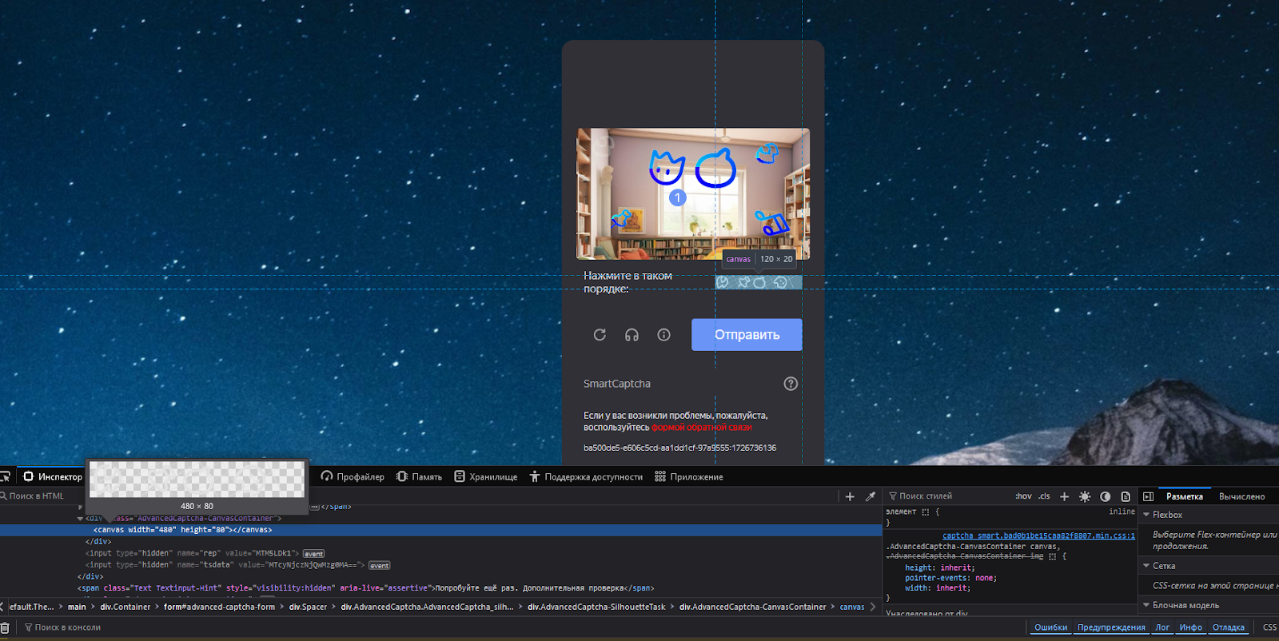1279x641 pixels.
Task: Toggle the CSS console filter
Action: [x=1269, y=627]
